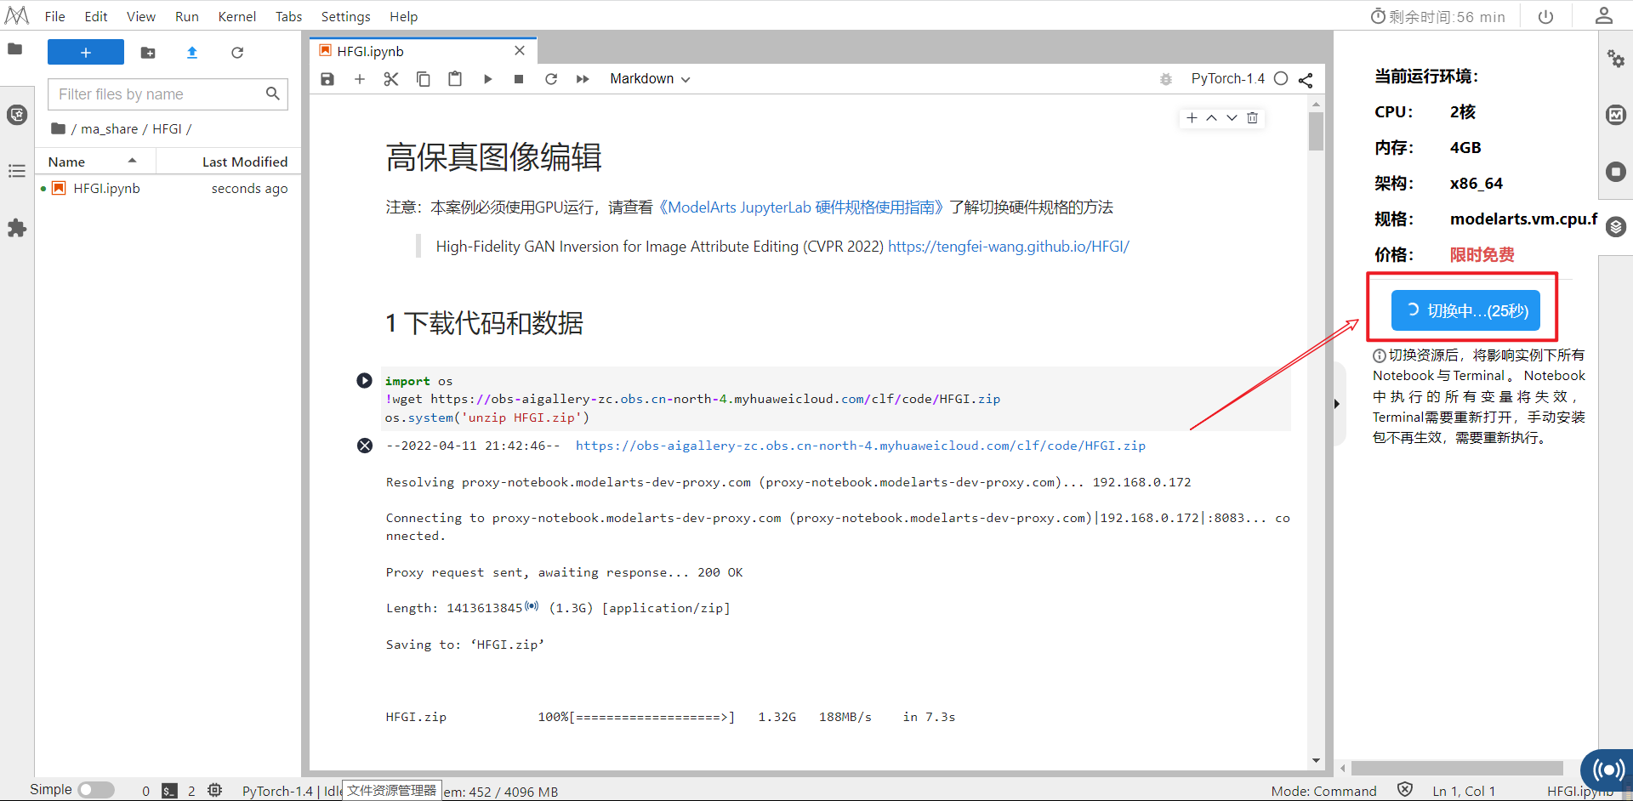1633x801 pixels.
Task: Open the tengfei-wang.github.io/HFGI link
Action: [x=1009, y=247]
